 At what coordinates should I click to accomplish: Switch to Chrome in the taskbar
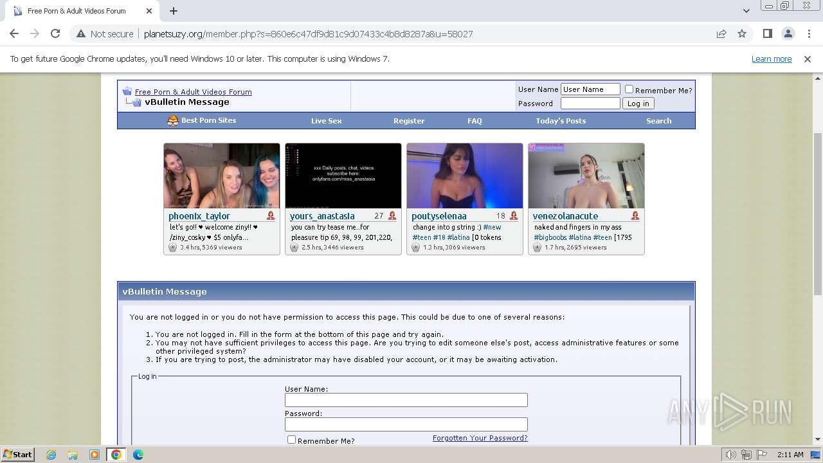coord(116,455)
